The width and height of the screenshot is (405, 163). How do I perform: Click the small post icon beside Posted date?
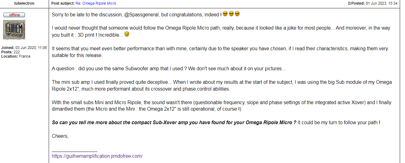pos(349,3)
